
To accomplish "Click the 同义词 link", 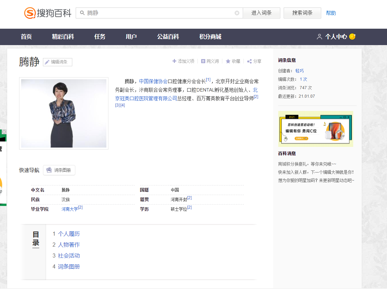I will pyautogui.click(x=210, y=61).
